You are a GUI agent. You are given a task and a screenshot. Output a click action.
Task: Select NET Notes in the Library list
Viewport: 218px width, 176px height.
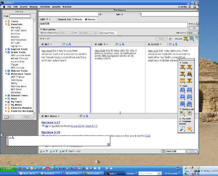(x=16, y=89)
